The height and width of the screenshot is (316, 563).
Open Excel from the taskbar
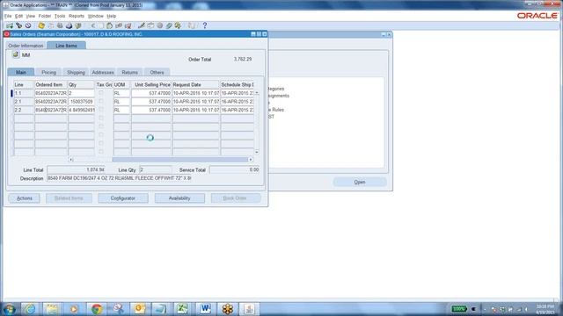pos(182,309)
